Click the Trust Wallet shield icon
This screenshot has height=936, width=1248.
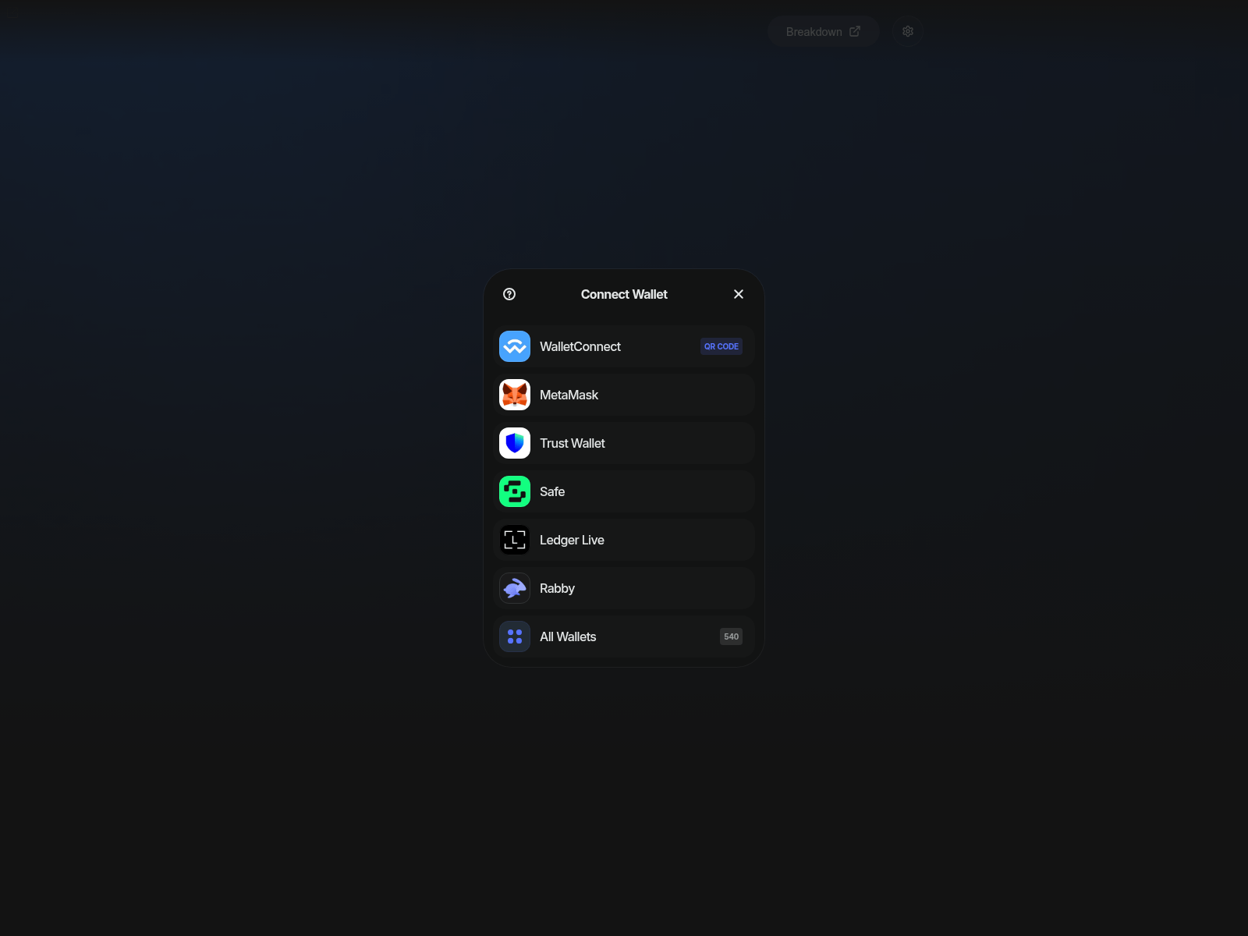tap(515, 443)
